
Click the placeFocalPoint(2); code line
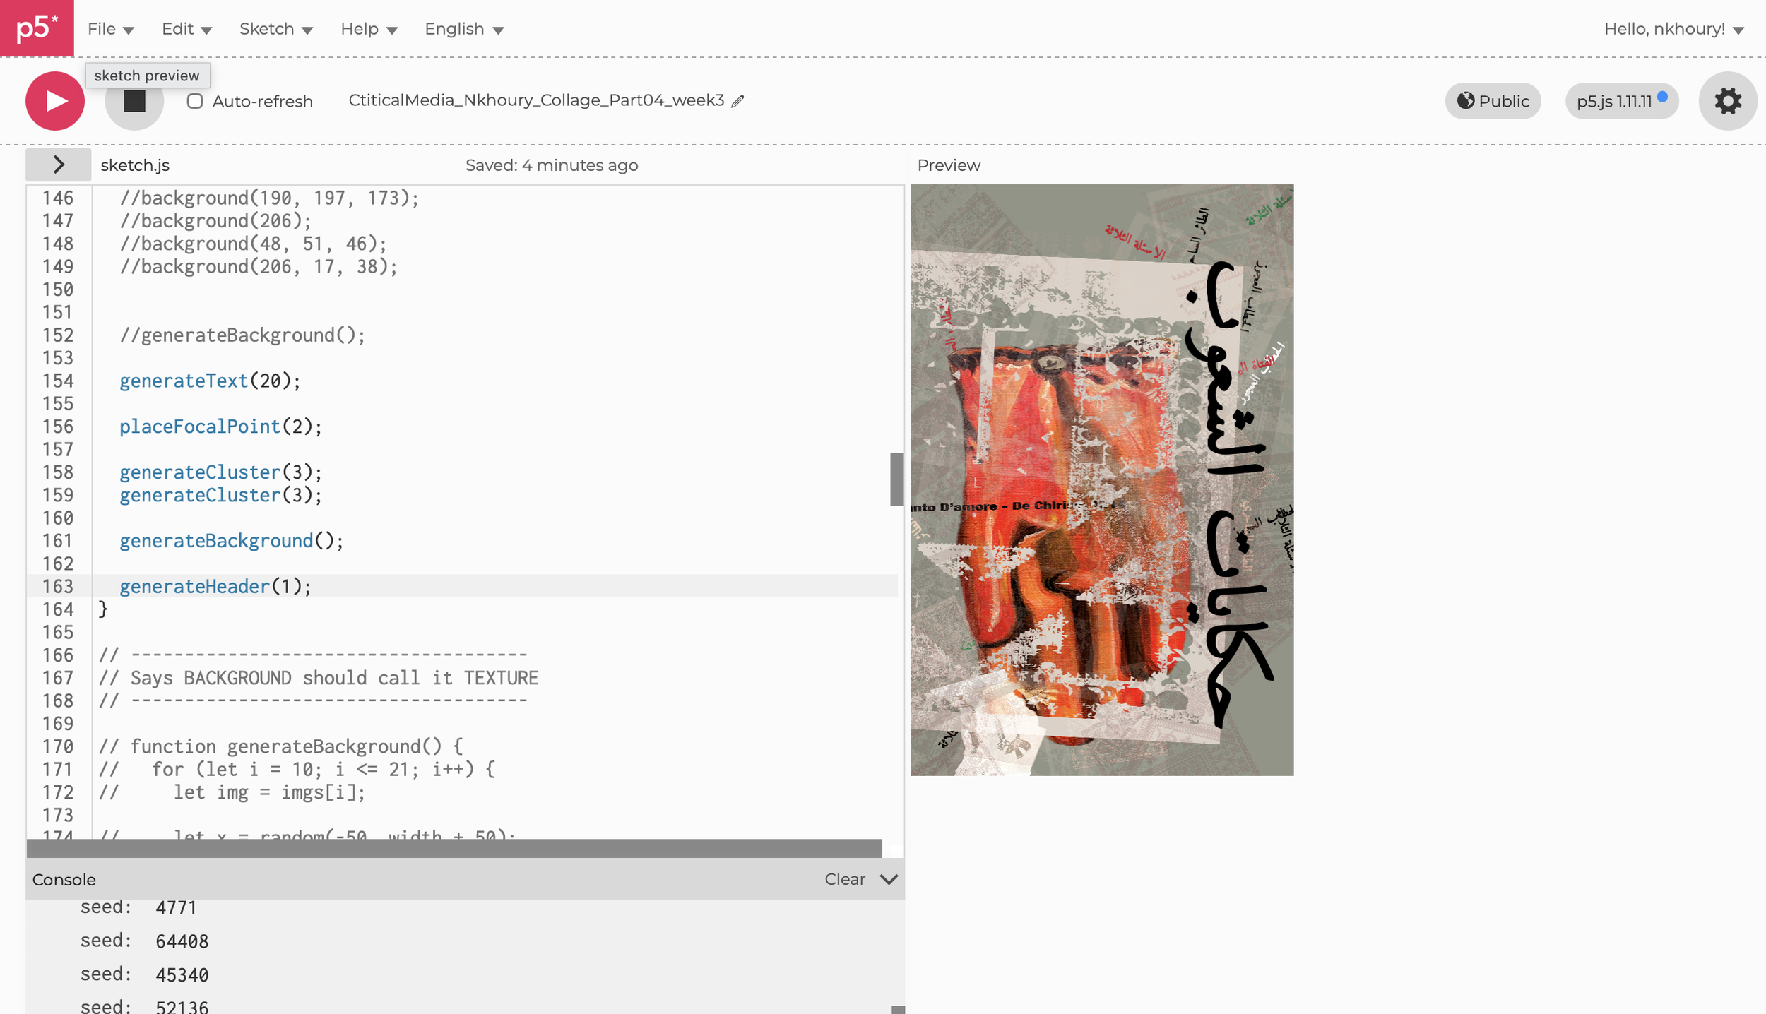(220, 427)
